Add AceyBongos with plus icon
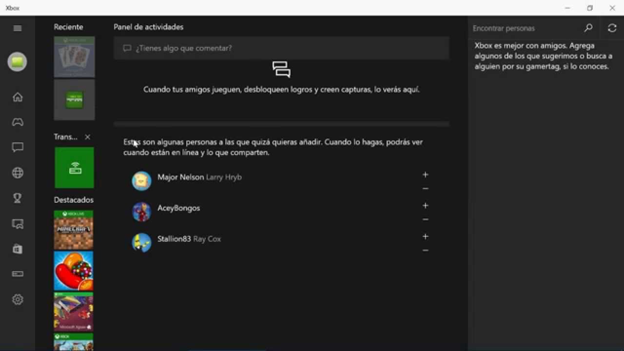Screen dimensions: 624x351 click(425, 206)
